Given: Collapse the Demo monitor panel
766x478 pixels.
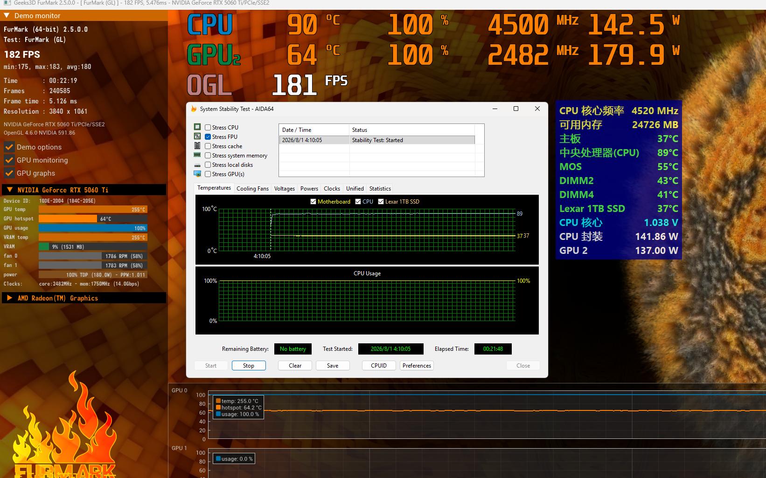Looking at the screenshot, I should 7,15.
